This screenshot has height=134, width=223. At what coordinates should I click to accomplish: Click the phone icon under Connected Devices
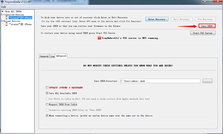click(6, 17)
